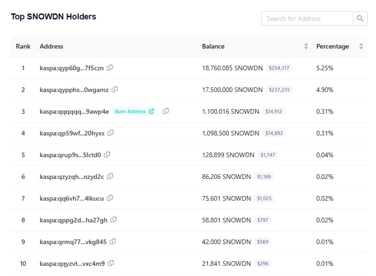Copy address kaspa:qp59wf...20hyxs via icon

coord(111,133)
